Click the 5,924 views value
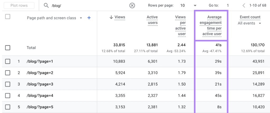Viewport: 270px width, 113px height. pyautogui.click(x=120, y=73)
